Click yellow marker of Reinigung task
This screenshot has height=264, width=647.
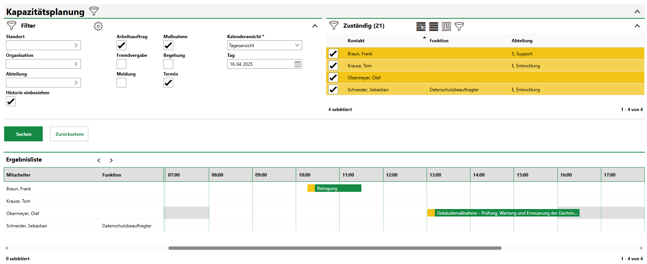311,188
